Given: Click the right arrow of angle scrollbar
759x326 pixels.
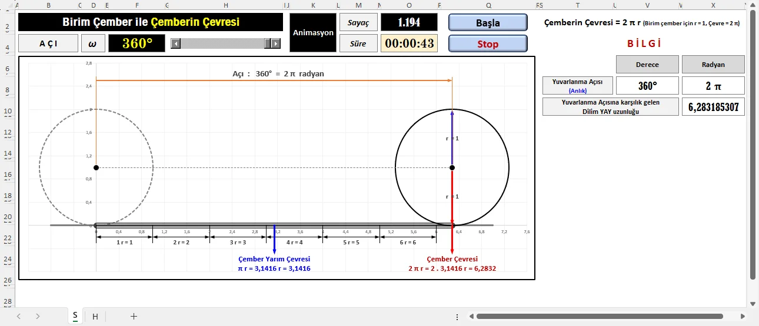Looking at the screenshot, I should pos(276,43).
